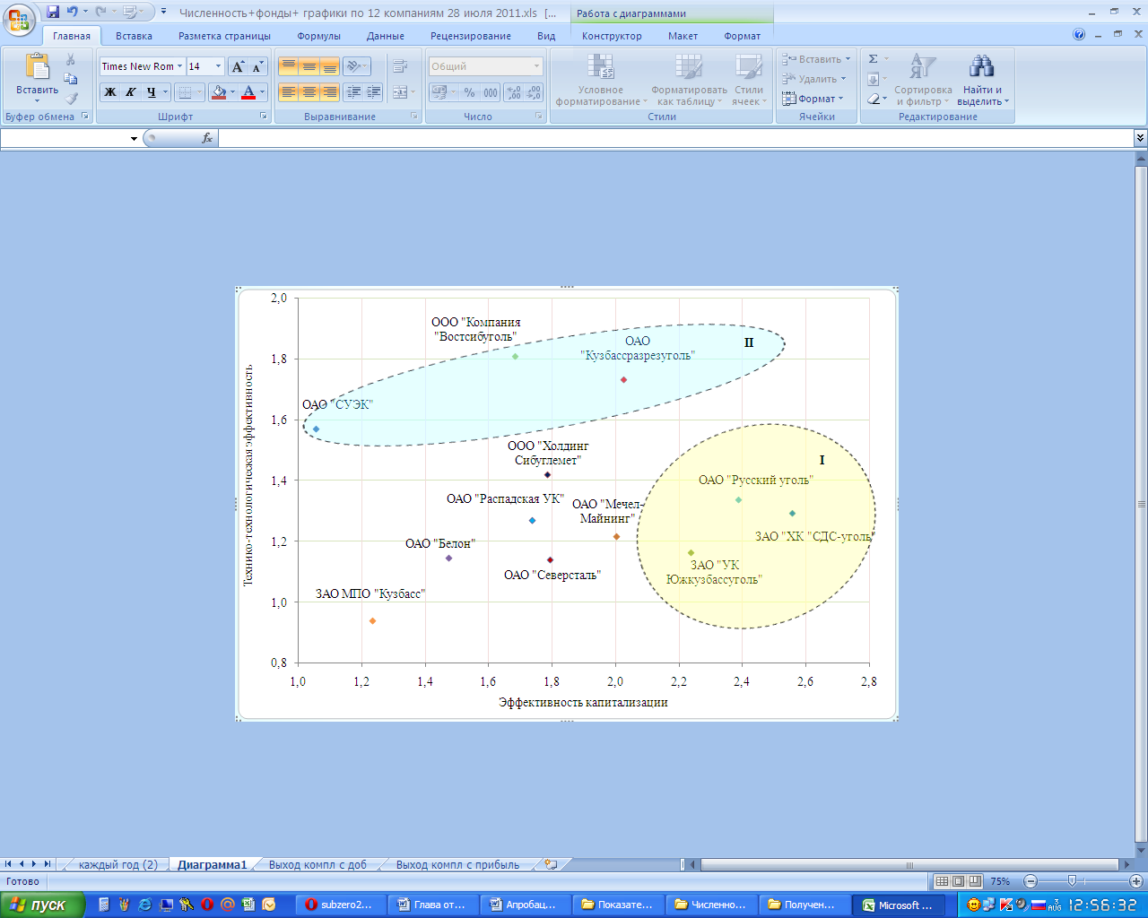Switch to Конструктор chart tab
The height and width of the screenshot is (918, 1148).
coord(612,36)
